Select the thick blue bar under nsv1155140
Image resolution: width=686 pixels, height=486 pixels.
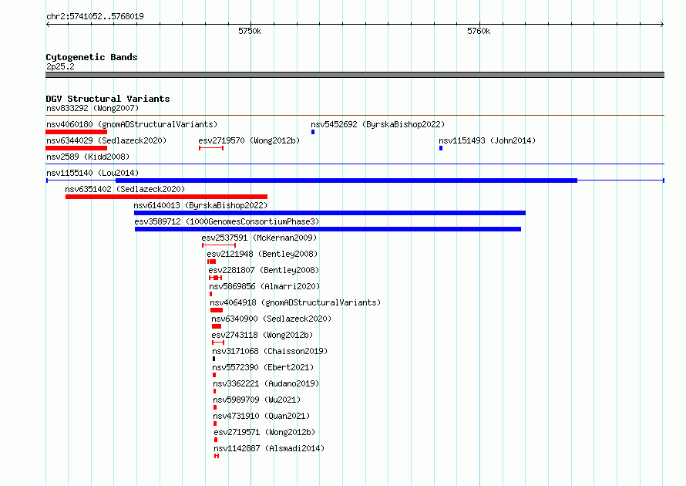point(347,181)
